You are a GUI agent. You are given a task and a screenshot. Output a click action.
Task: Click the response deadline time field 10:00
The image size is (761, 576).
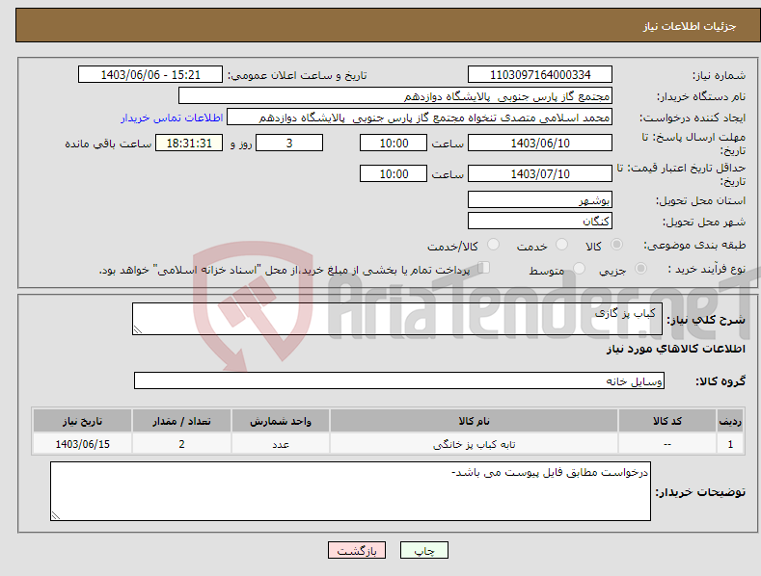(394, 143)
